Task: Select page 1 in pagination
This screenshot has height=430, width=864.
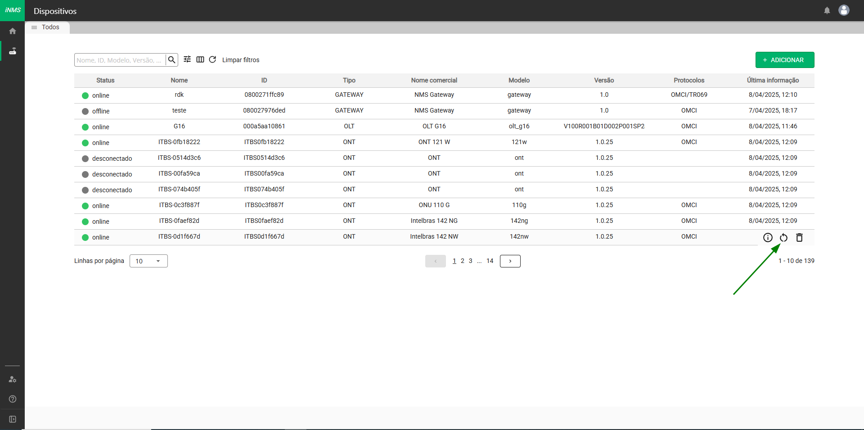Action: pyautogui.click(x=454, y=261)
